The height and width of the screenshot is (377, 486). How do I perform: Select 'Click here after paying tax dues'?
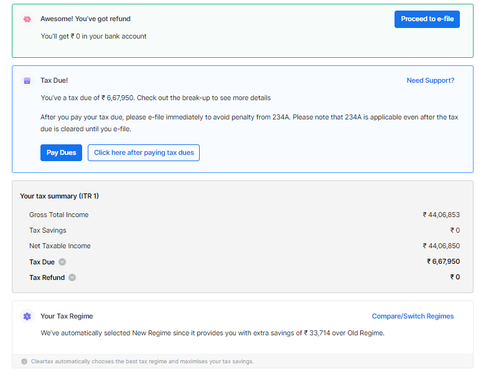(144, 153)
